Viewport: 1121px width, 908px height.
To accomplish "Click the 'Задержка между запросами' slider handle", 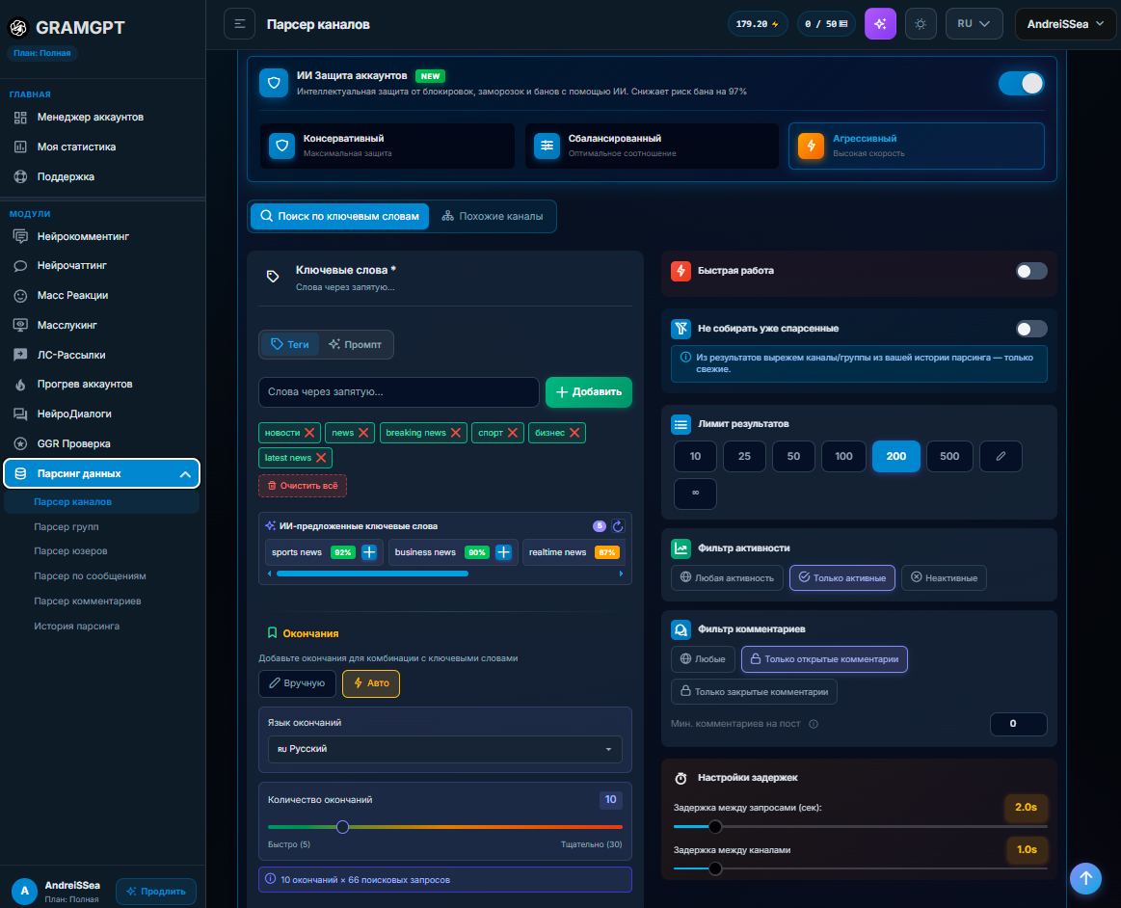I will click(x=715, y=827).
